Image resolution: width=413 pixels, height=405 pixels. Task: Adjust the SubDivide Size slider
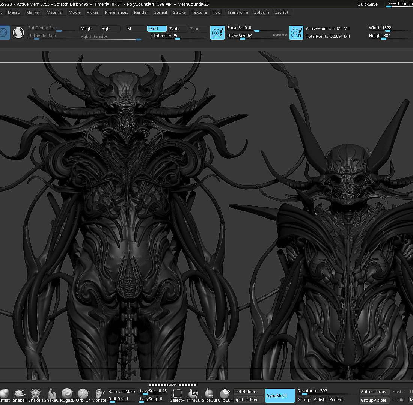53,28
